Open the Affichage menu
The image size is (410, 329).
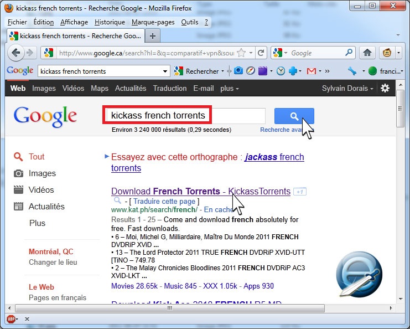(x=74, y=22)
